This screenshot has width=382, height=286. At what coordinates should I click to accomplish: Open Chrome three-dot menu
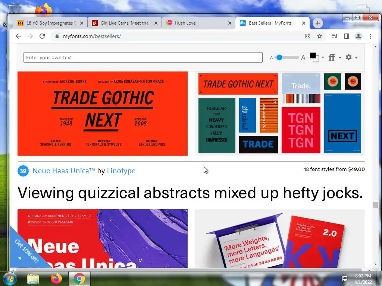click(x=370, y=36)
